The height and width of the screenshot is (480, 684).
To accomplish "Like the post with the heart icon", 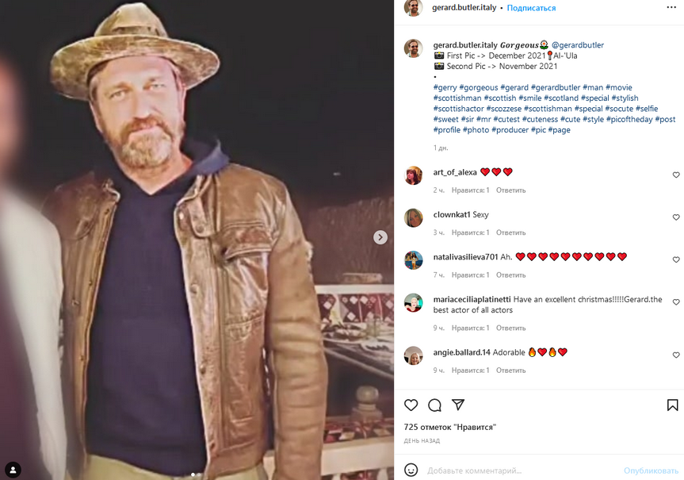I will click(x=411, y=405).
